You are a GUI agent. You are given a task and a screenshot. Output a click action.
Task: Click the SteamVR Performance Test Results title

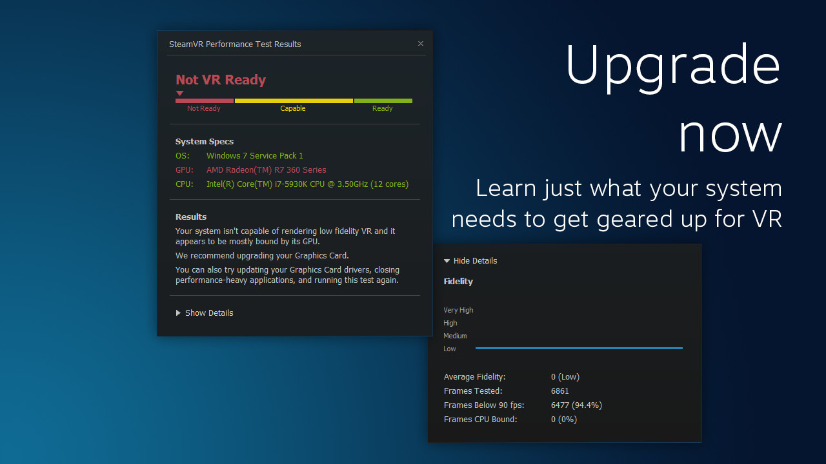tap(235, 44)
